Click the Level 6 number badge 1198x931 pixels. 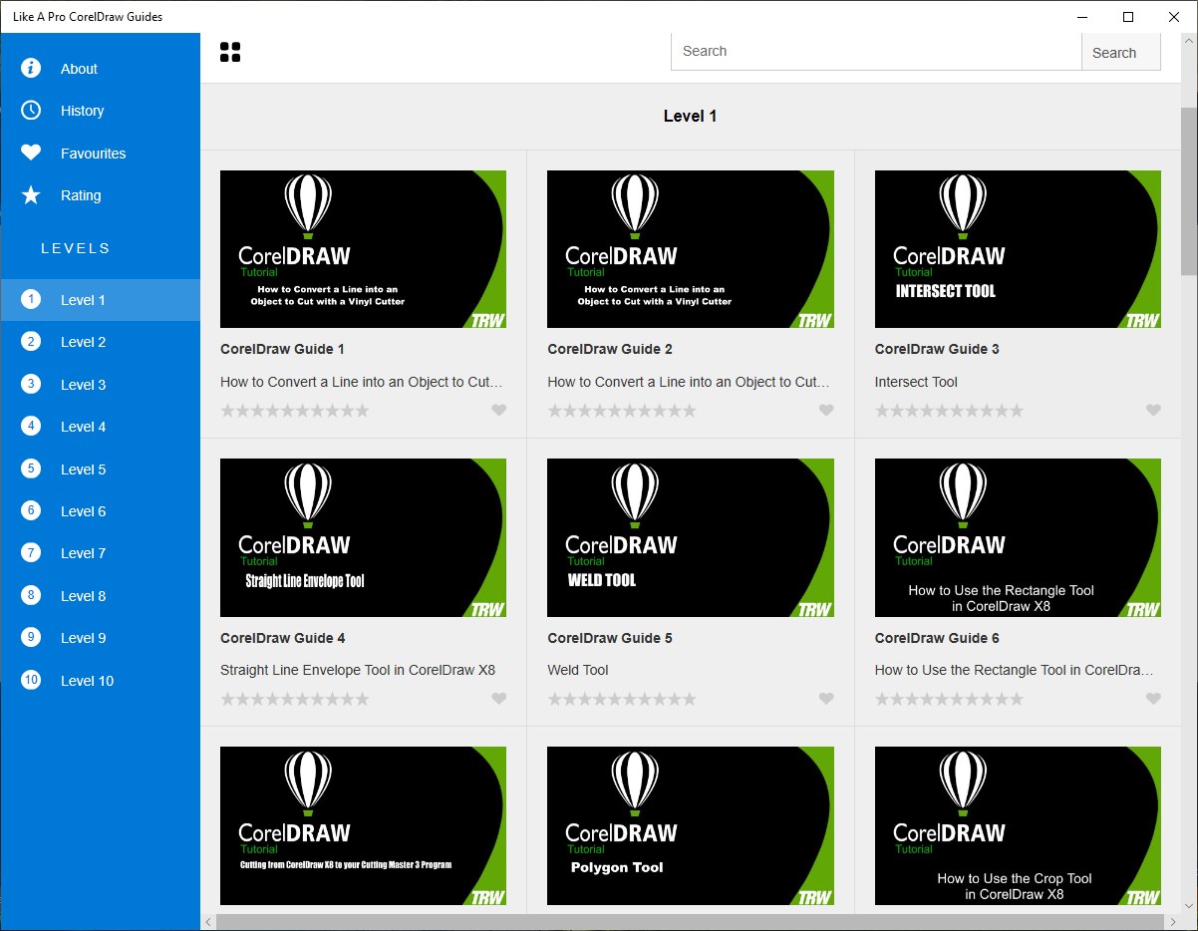coord(31,510)
